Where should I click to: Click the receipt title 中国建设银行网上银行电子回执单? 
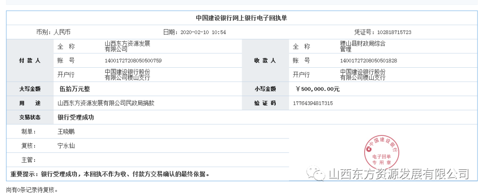[x=242, y=18]
